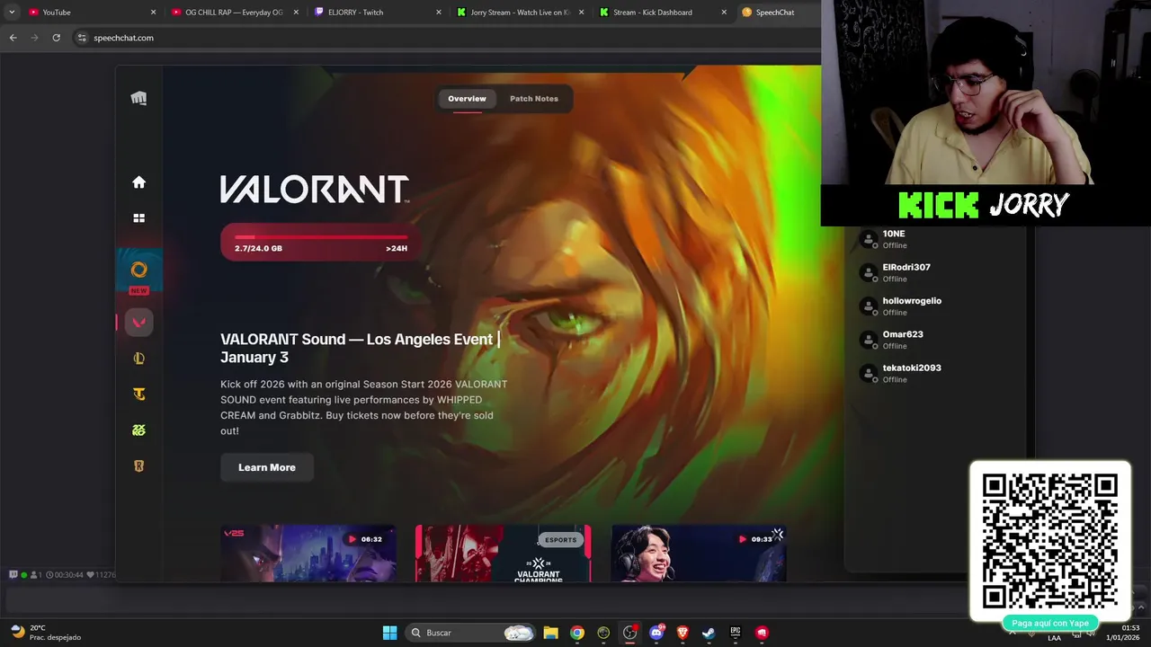
Task: Open Brave browser from the taskbar
Action: [683, 633]
